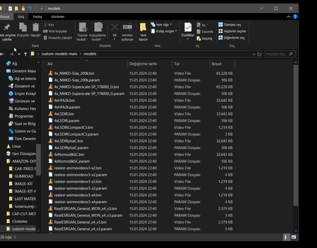Select the Clicksites folder in sidebar
This screenshot has width=317, height=248.
point(20,221)
